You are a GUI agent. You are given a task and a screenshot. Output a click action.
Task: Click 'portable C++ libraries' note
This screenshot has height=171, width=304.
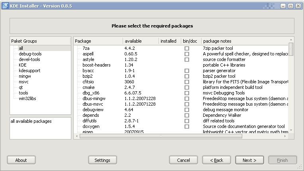224,65
